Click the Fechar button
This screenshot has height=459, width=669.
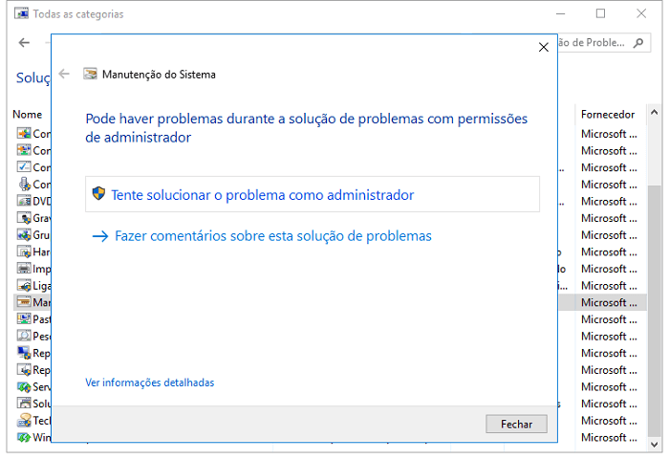coord(516,424)
